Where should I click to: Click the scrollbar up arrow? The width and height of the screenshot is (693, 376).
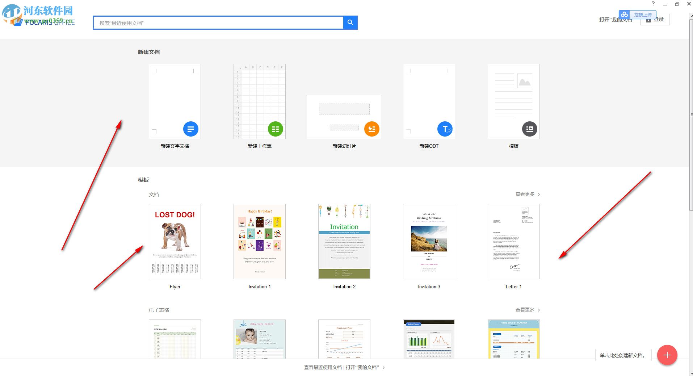tap(691, 16)
